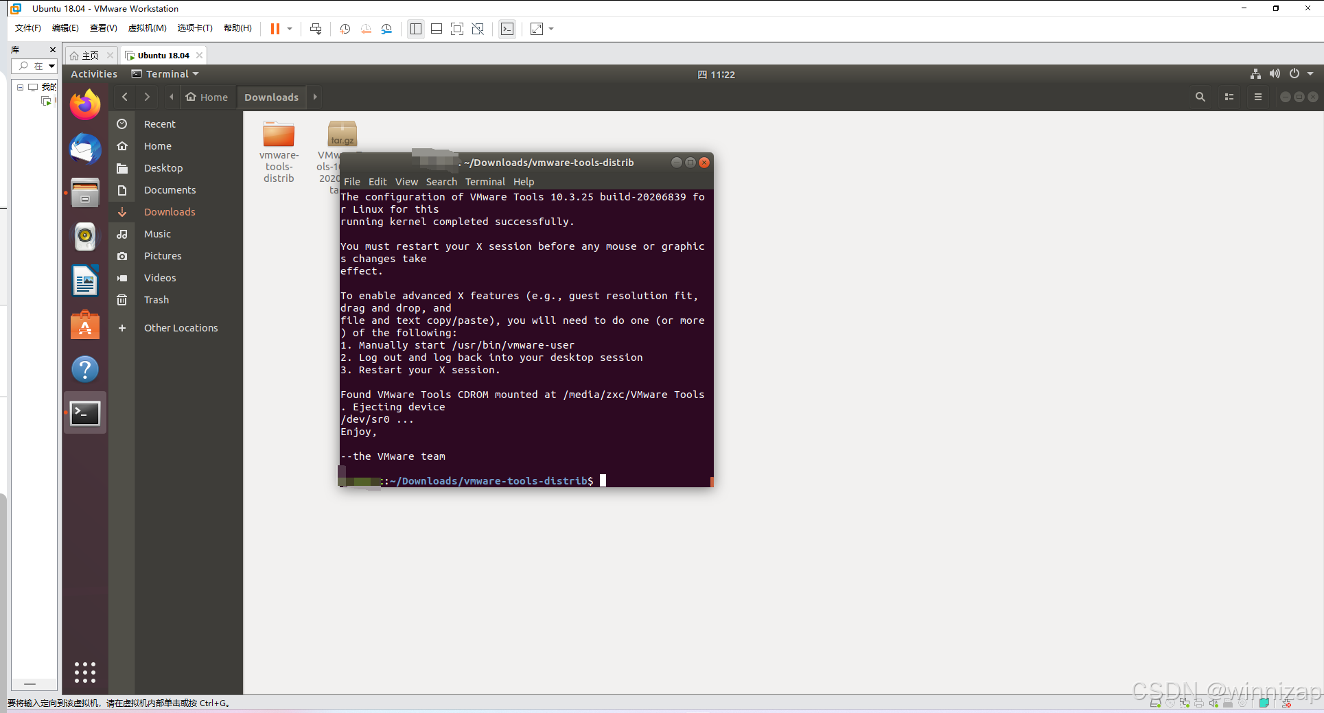This screenshot has width=1324, height=713.
Task: Click the Home path bar button
Action: [x=207, y=97]
